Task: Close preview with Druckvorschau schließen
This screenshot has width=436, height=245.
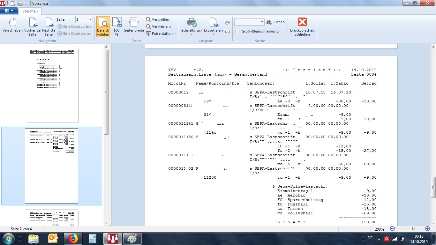Action: (302, 26)
